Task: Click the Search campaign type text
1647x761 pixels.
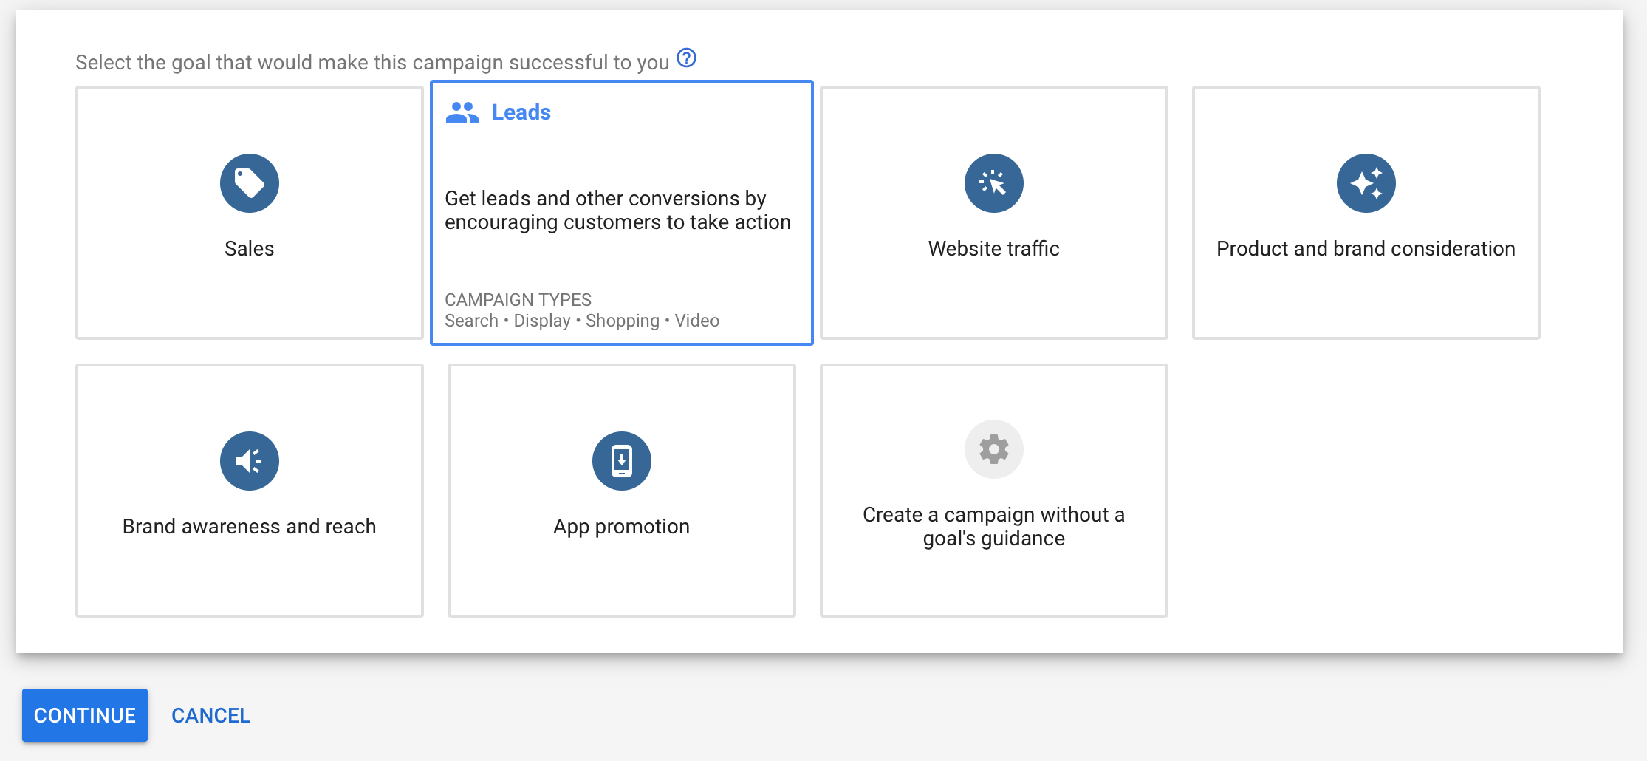Action: [x=472, y=320]
